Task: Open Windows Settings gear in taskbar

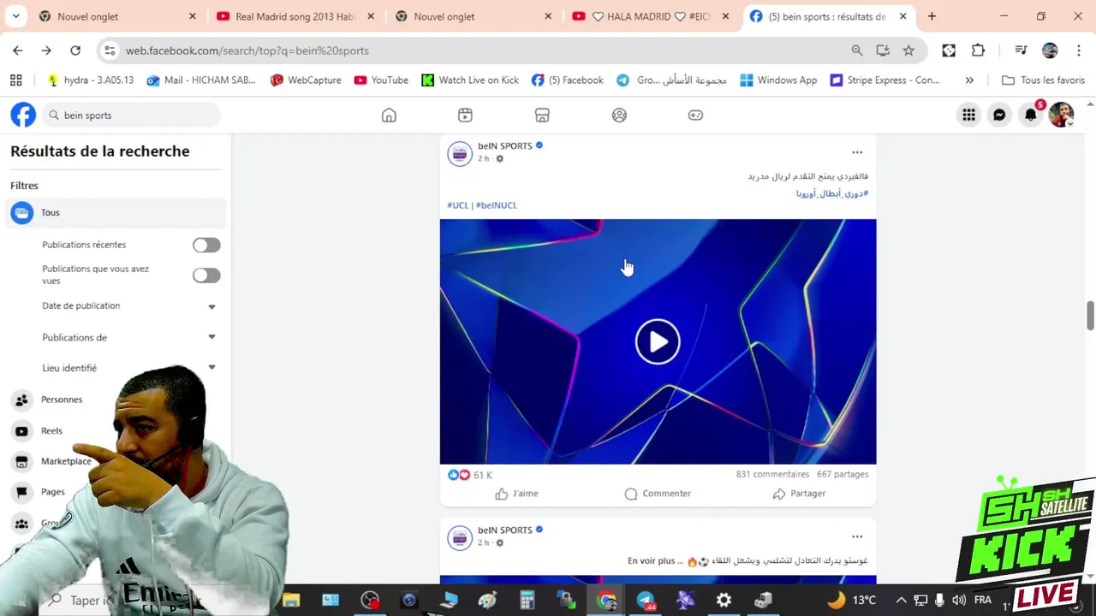Action: click(724, 600)
